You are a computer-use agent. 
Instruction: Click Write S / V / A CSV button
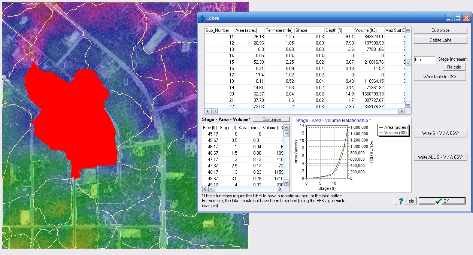click(x=440, y=133)
